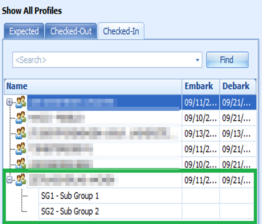Click group icon in fourth row, embark 09/11

pos(21,148)
